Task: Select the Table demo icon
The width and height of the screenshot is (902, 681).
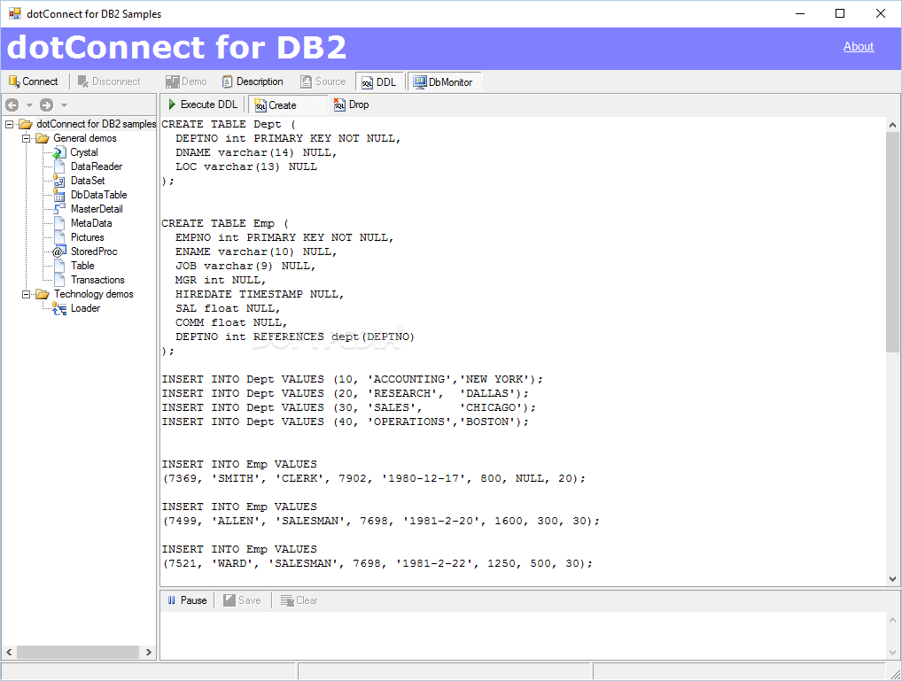Action: pos(59,266)
